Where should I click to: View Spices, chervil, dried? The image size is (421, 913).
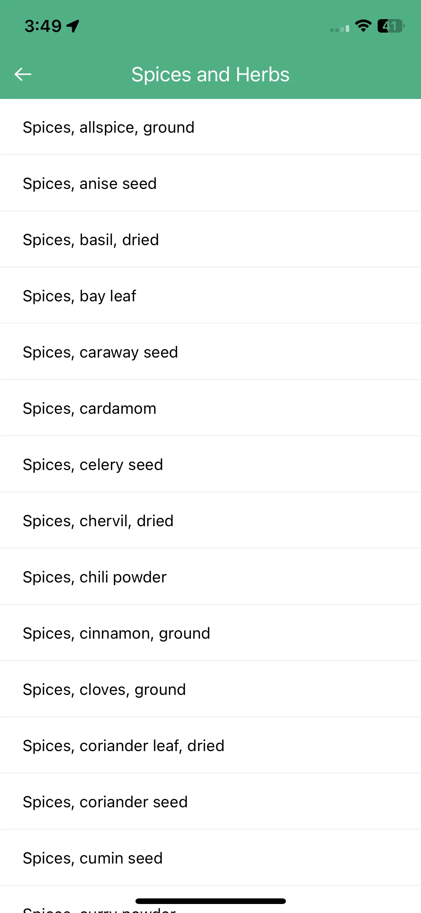click(x=210, y=521)
